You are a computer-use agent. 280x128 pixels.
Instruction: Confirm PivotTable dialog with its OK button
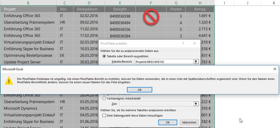click(x=168, y=122)
